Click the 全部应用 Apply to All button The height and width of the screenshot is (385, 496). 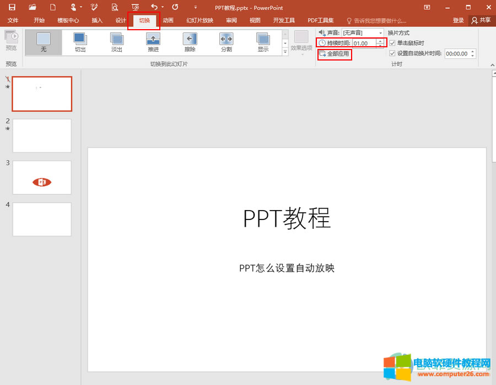coord(335,54)
